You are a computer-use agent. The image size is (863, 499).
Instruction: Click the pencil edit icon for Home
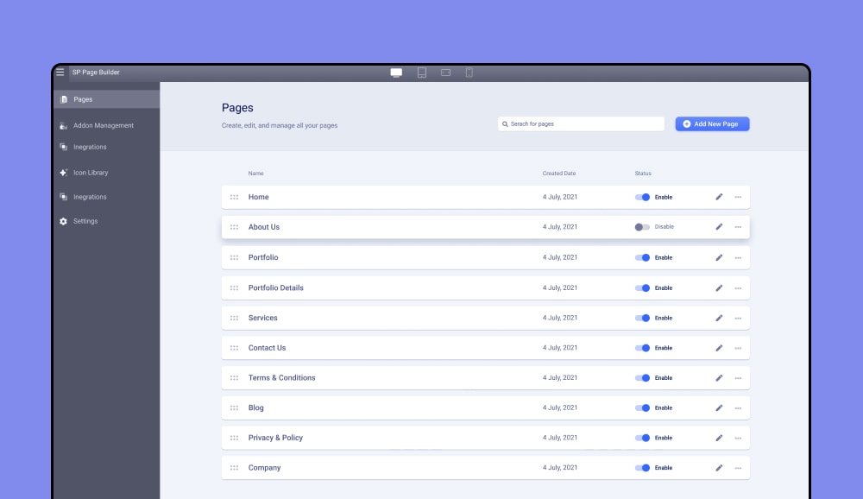[x=719, y=197]
